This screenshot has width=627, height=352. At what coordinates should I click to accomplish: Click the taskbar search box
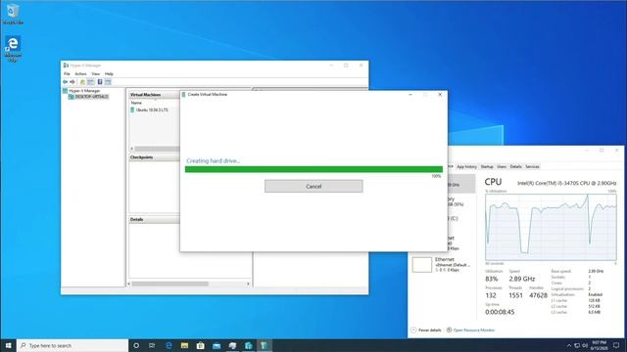tap(72, 345)
